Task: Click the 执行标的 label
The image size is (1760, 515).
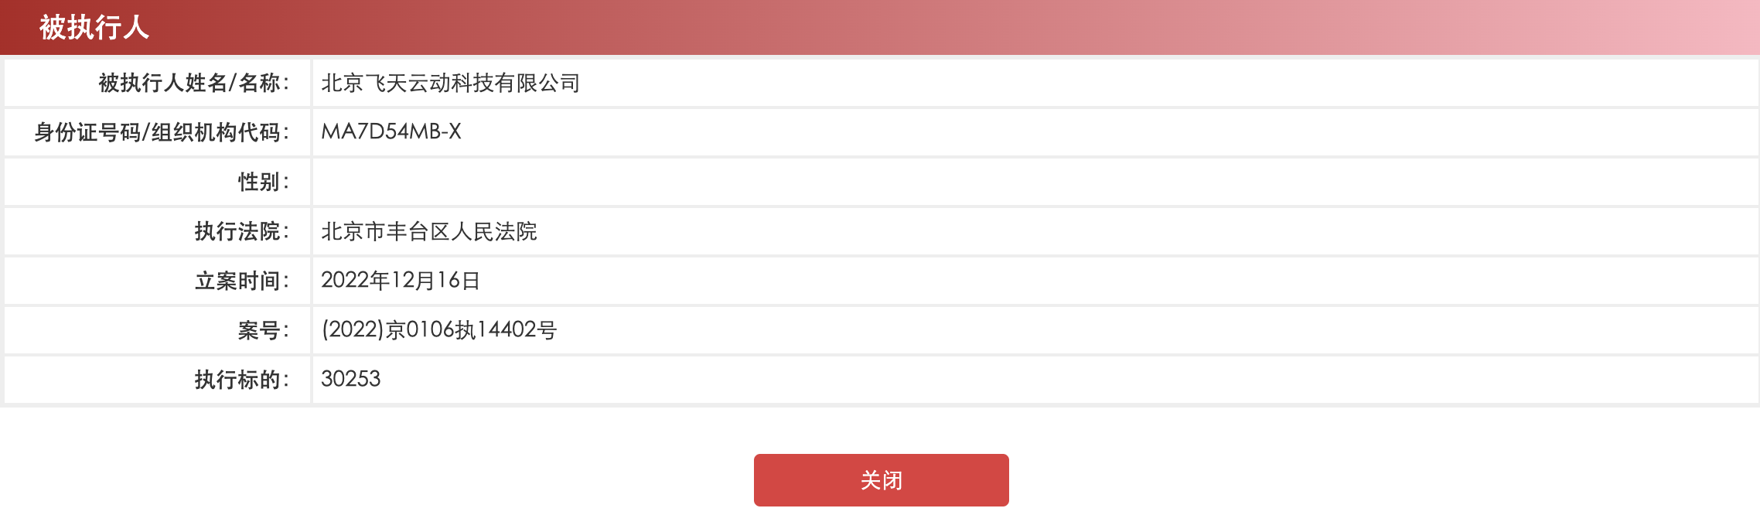Action: pyautogui.click(x=242, y=380)
